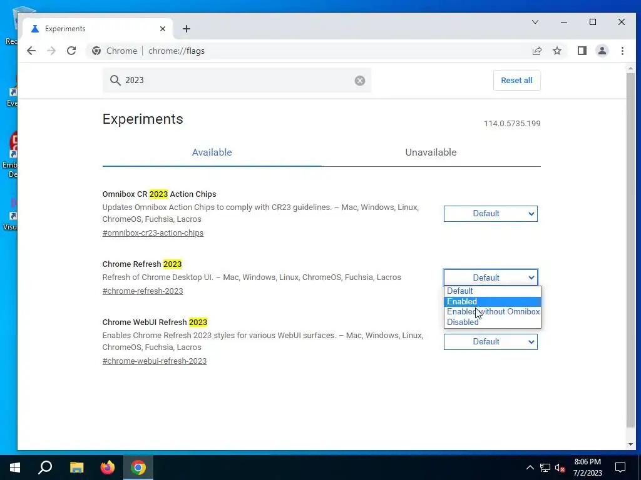This screenshot has height=480, width=641.
Task: Click the muted volume tray icon
Action: click(560, 467)
